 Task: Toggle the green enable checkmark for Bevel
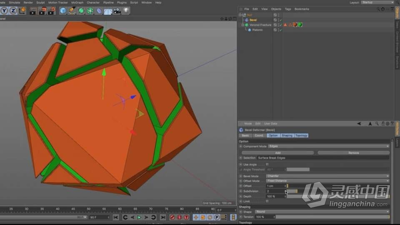[281, 20]
